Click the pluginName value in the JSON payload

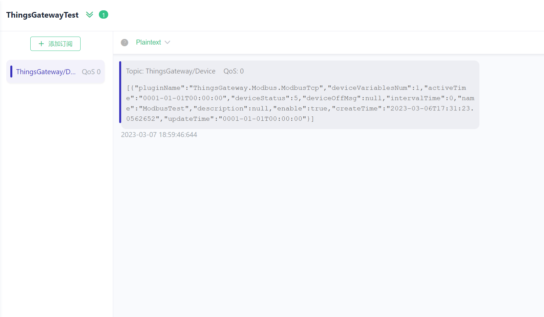(x=258, y=88)
